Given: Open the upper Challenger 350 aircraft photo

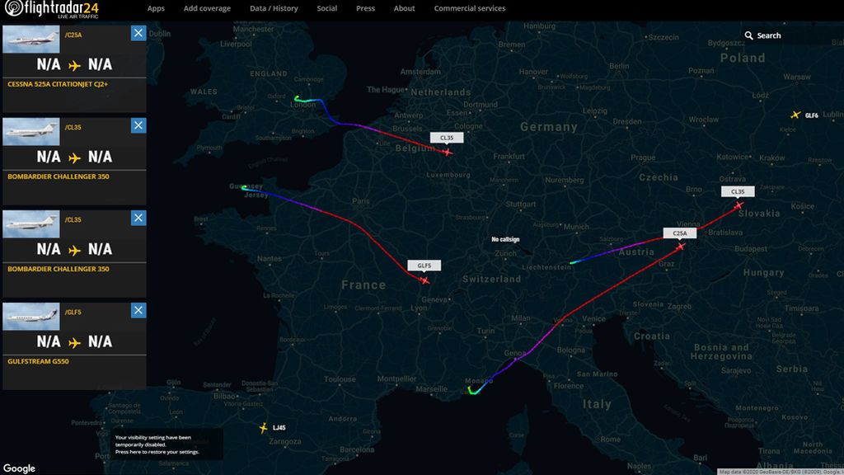Looking at the screenshot, I should coord(31,131).
